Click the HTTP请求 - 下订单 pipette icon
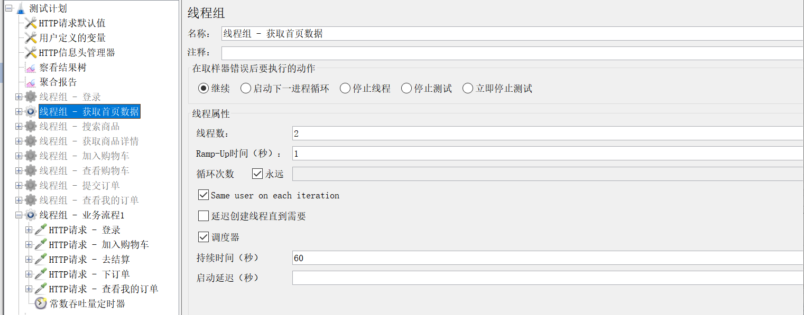 pyautogui.click(x=41, y=274)
